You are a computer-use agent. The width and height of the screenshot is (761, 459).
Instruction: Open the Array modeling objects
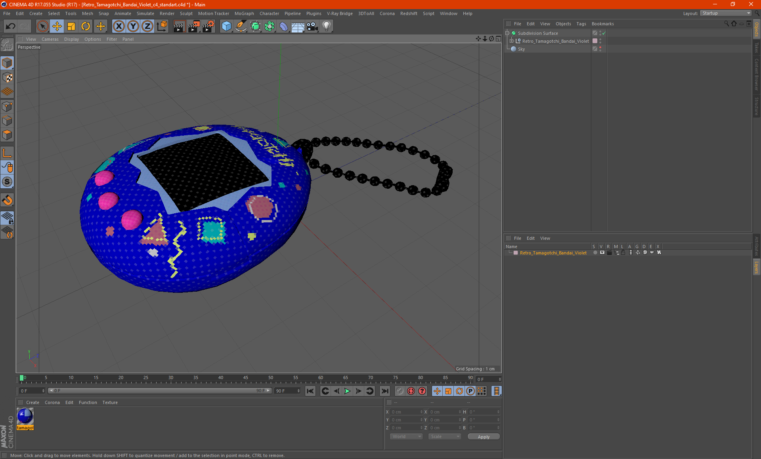[x=270, y=27]
